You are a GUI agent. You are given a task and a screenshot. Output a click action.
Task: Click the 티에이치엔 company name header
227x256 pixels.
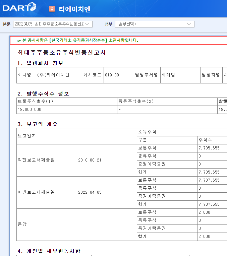pos(74,9)
